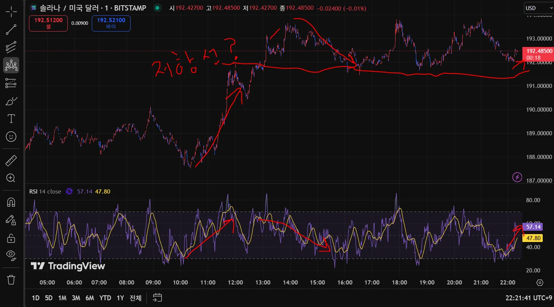Image resolution: width=554 pixels, height=307 pixels.
Task: Select the ruler measure tool
Action: coord(11,161)
